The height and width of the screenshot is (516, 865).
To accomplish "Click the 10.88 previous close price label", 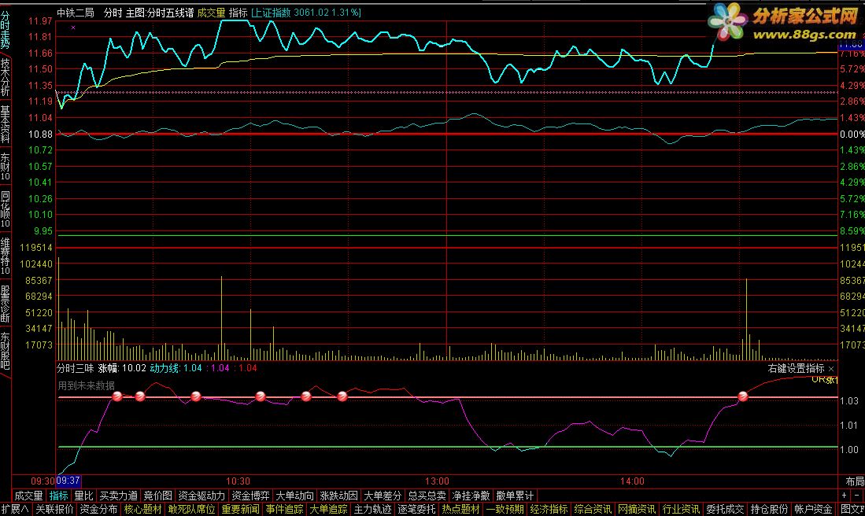I will click(40, 134).
